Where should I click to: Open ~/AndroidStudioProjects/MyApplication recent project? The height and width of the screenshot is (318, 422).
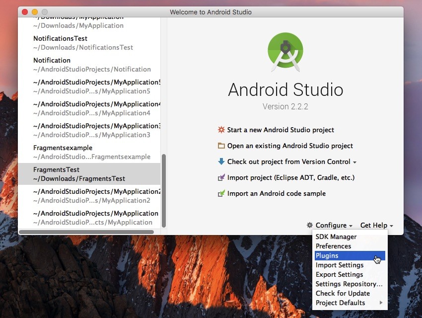point(89,218)
